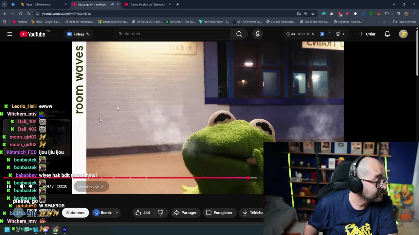Open the Nightbot bookmark
The width and height of the screenshot is (419, 235).
point(348,22)
